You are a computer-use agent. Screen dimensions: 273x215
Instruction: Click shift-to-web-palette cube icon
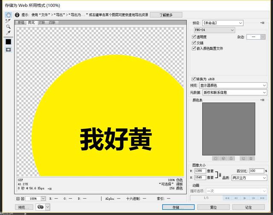pos(224,158)
